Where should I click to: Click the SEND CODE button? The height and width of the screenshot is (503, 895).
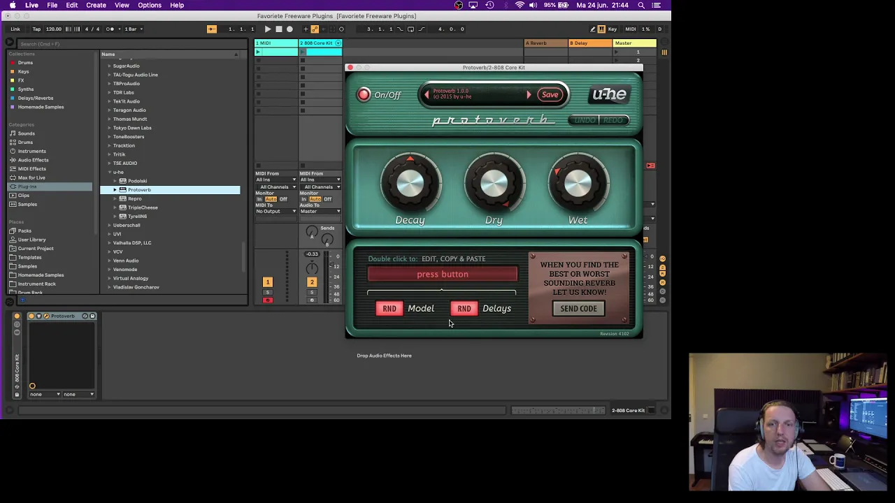(x=578, y=308)
